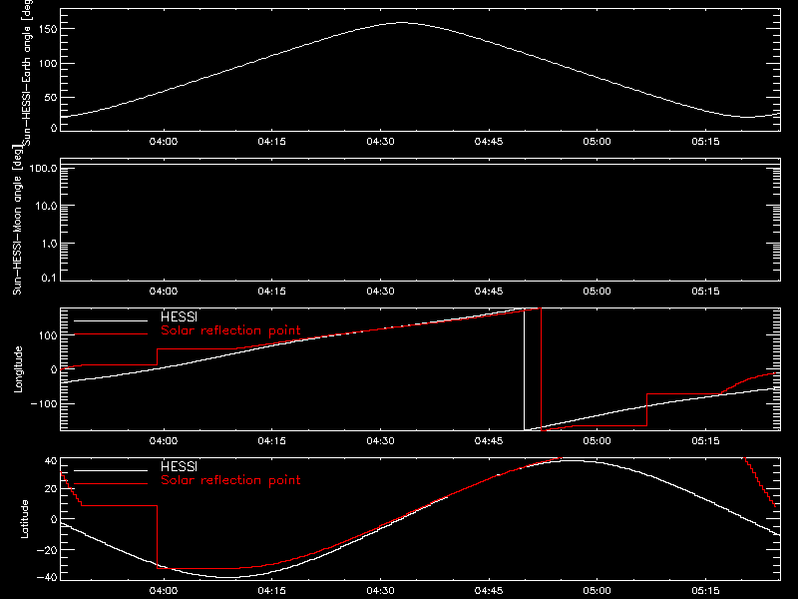798x599 pixels.
Task: Pick red legend line in Latitude plot
Action: (x=111, y=484)
